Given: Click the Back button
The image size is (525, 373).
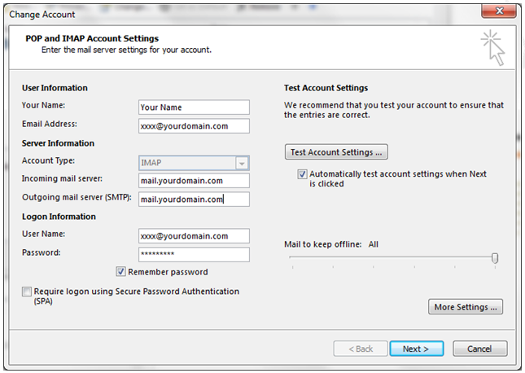Looking at the screenshot, I should click(360, 349).
